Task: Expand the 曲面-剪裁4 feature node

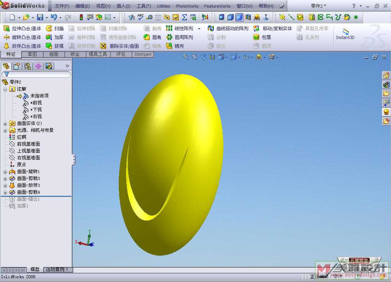Action: pos(5,193)
